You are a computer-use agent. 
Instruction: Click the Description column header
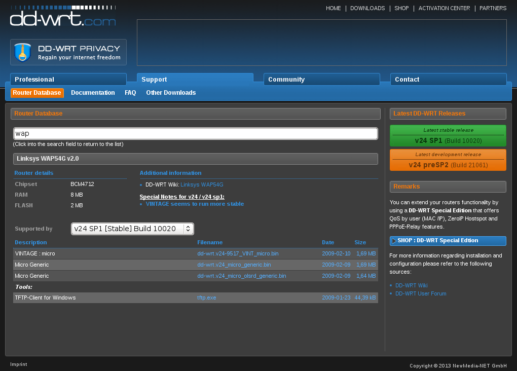30,242
